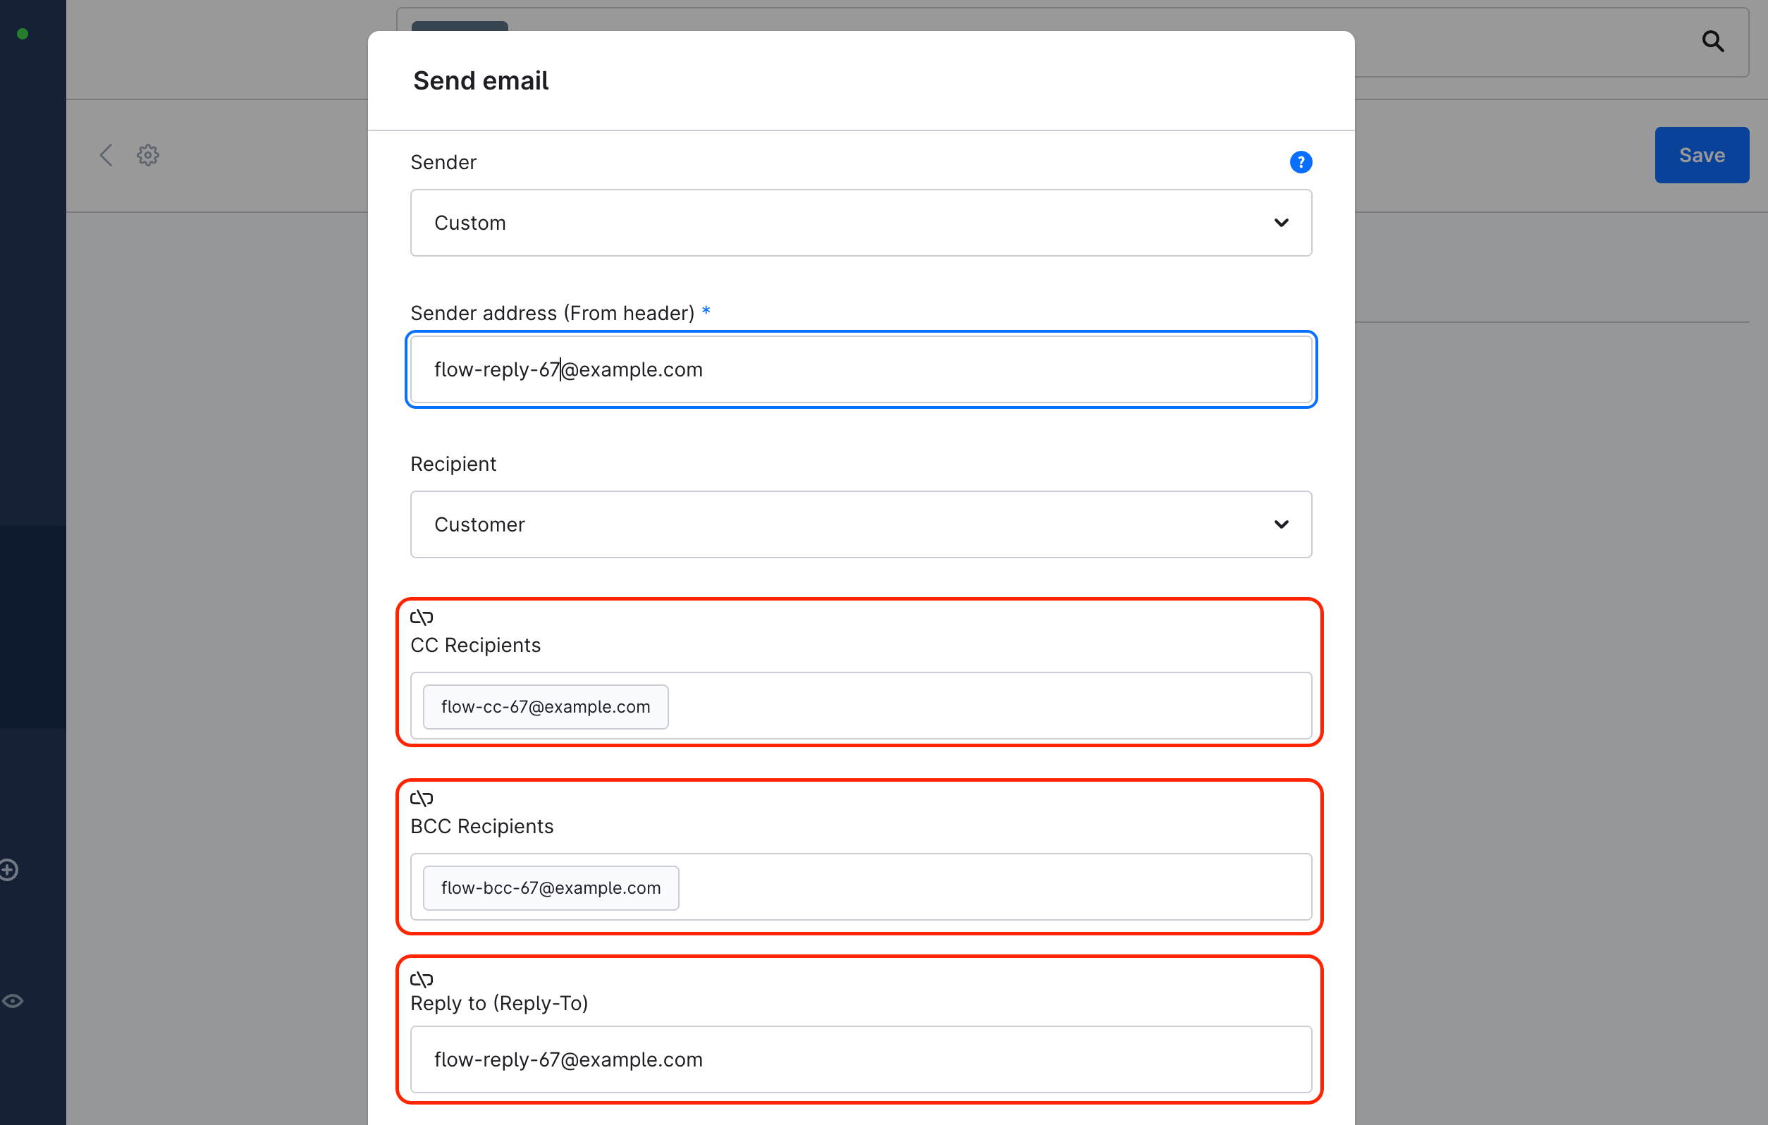
Task: Click the chevron arrow on Sender dropdown
Action: [x=1281, y=223]
